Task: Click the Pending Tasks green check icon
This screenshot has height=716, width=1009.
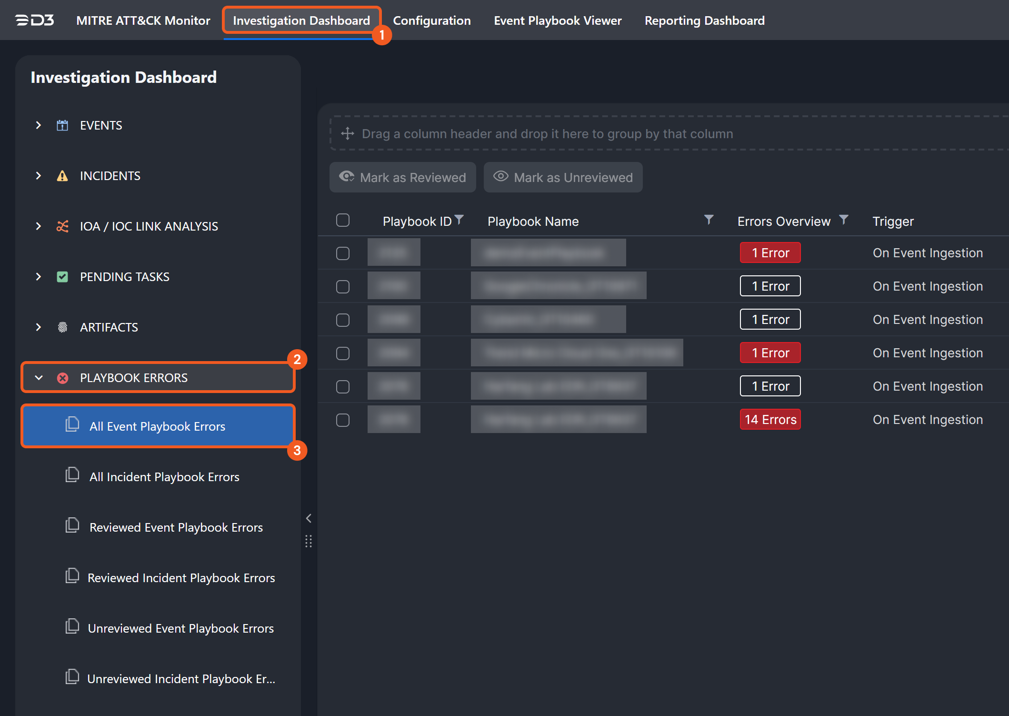Action: pyautogui.click(x=62, y=277)
